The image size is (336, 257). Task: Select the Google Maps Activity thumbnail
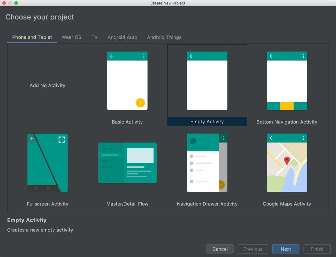pyautogui.click(x=287, y=163)
